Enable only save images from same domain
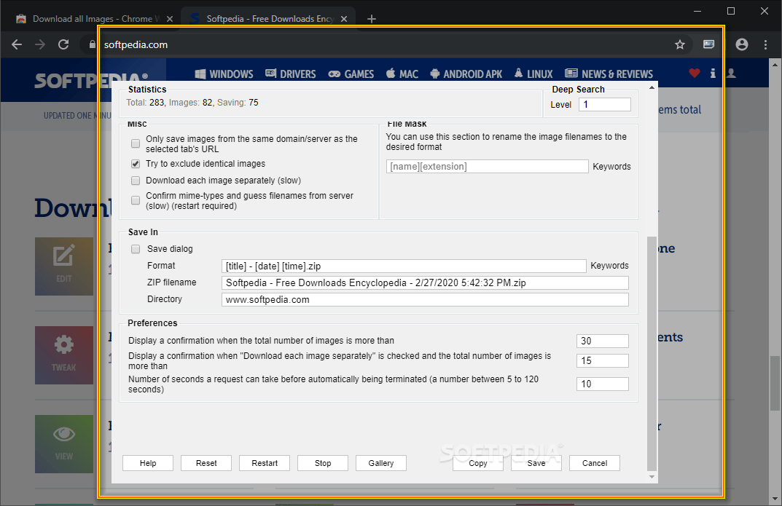Screen dimensions: 782x506 click(135, 144)
